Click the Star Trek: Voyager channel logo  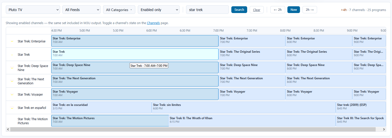click(12, 95)
